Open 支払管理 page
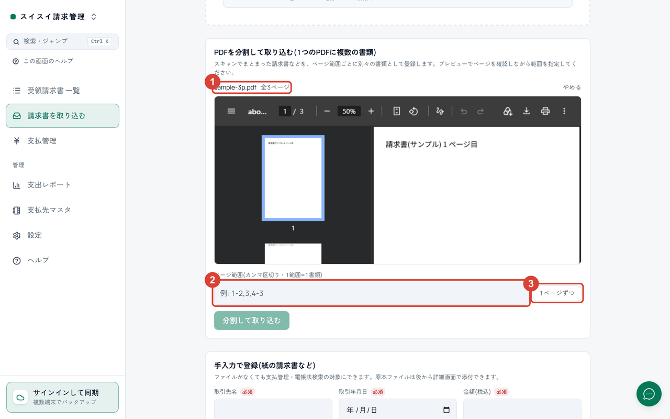Screen dimensions: 670x419 pyautogui.click(x=62, y=141)
